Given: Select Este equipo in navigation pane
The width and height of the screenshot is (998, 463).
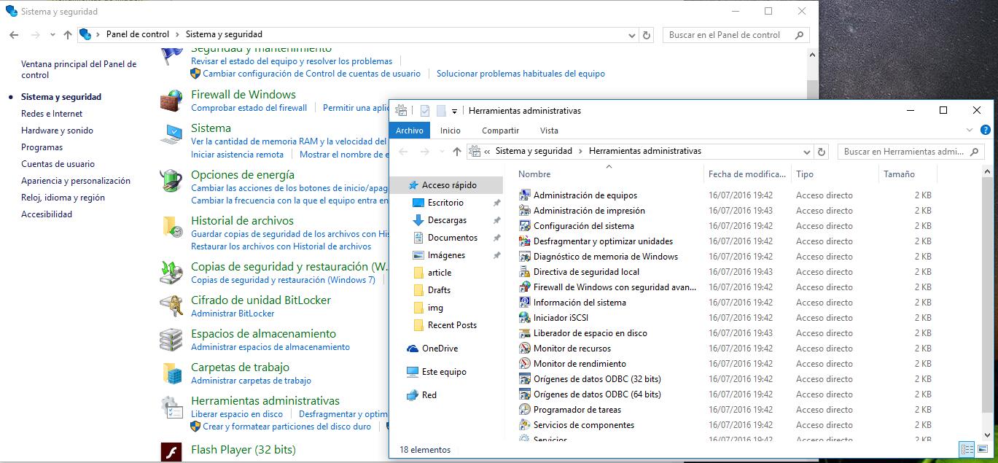Looking at the screenshot, I should pos(444,372).
